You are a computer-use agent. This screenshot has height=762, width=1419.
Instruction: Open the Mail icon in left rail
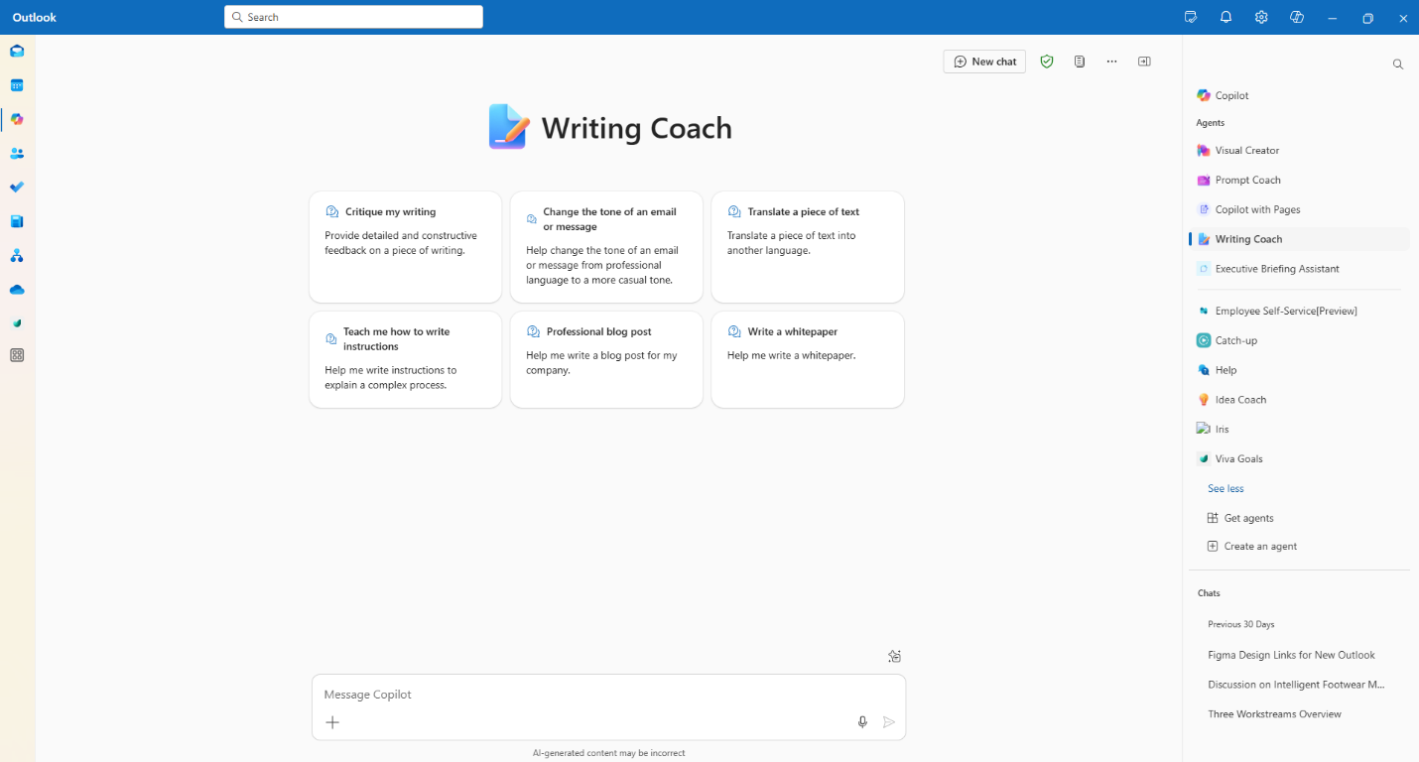point(17,51)
